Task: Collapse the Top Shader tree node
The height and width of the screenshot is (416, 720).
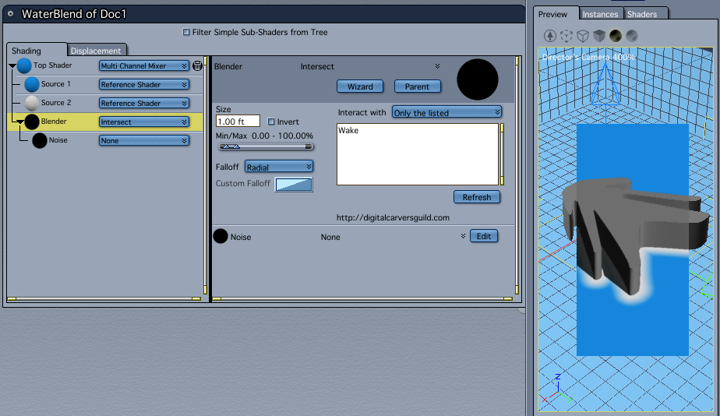Action: coord(12,66)
